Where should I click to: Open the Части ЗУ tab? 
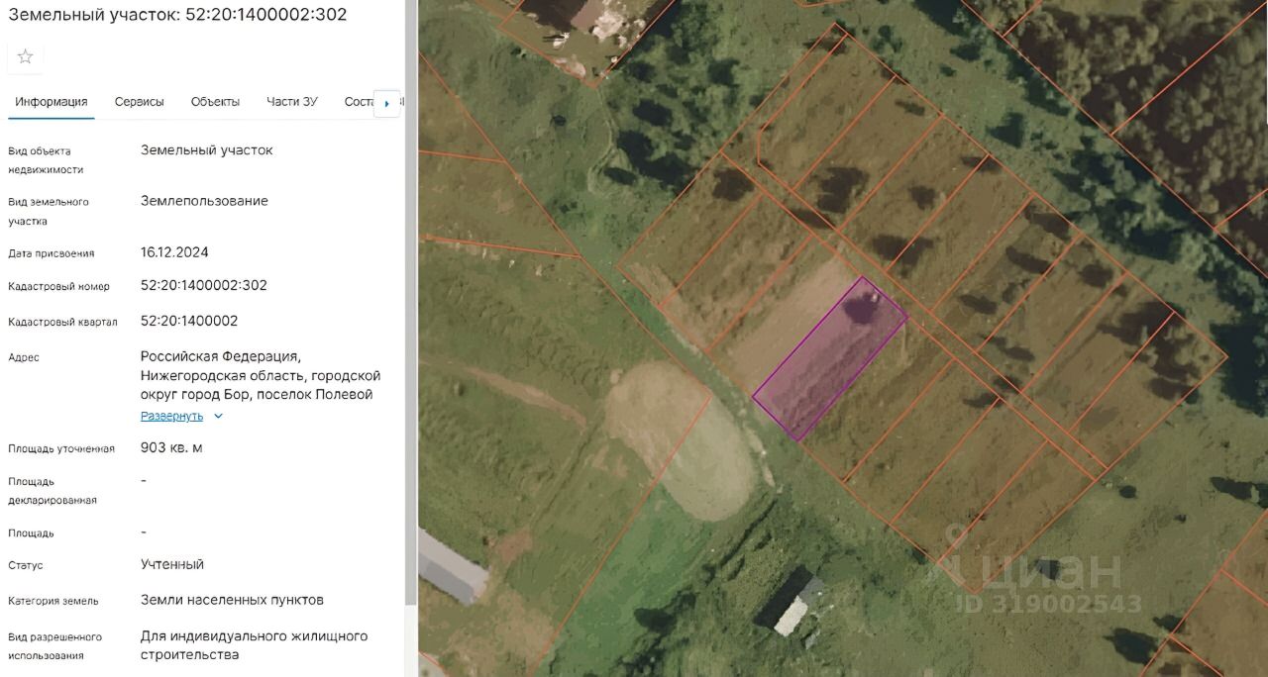click(292, 102)
